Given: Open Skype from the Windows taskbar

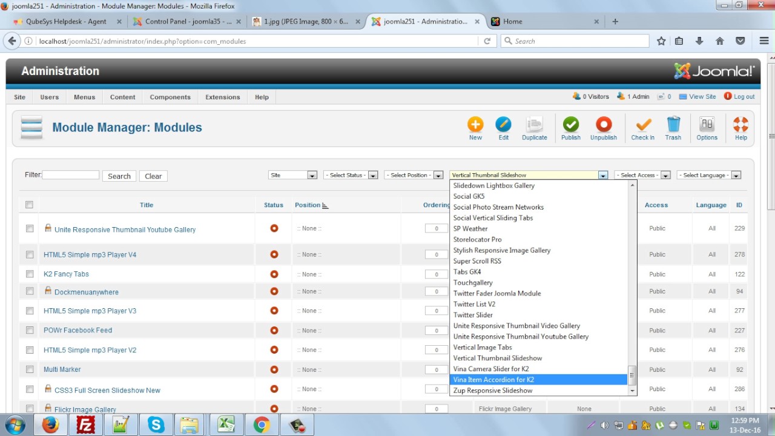Looking at the screenshot, I should 156,425.
